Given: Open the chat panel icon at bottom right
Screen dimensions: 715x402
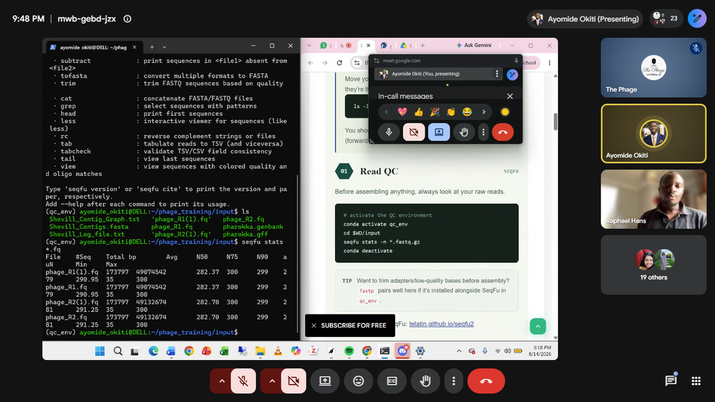Looking at the screenshot, I should [x=671, y=380].
